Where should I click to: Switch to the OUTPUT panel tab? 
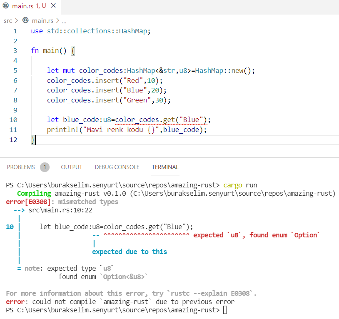pyautogui.click(x=72, y=167)
